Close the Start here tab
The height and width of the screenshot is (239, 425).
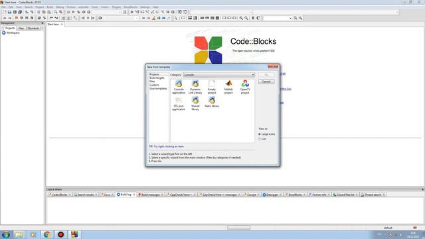tap(62, 25)
